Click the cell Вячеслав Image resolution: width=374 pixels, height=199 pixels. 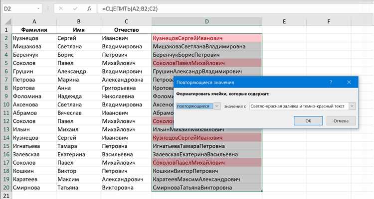click(x=79, y=113)
